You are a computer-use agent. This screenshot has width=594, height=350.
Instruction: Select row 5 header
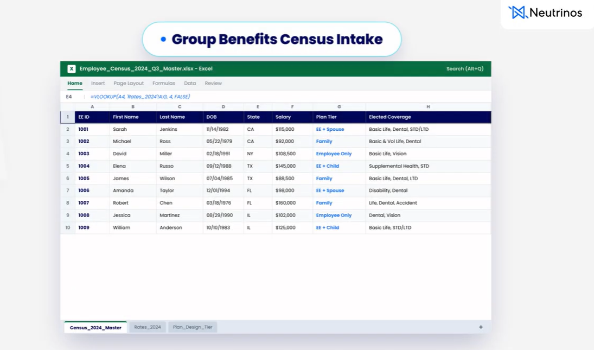68,166
